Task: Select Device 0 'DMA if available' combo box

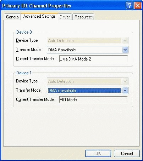Action: 88,50
